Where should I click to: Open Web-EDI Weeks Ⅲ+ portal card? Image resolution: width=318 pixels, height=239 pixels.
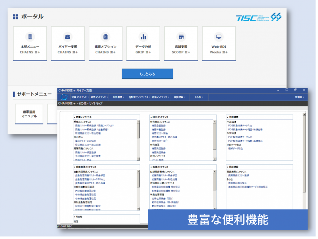point(219,44)
